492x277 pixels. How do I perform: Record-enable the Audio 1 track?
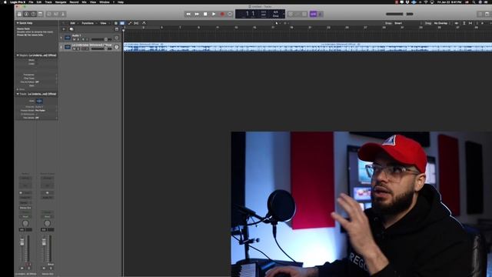83,39
